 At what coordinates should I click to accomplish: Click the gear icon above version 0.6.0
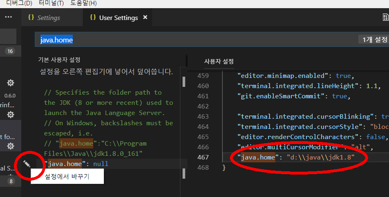pyautogui.click(x=11, y=83)
